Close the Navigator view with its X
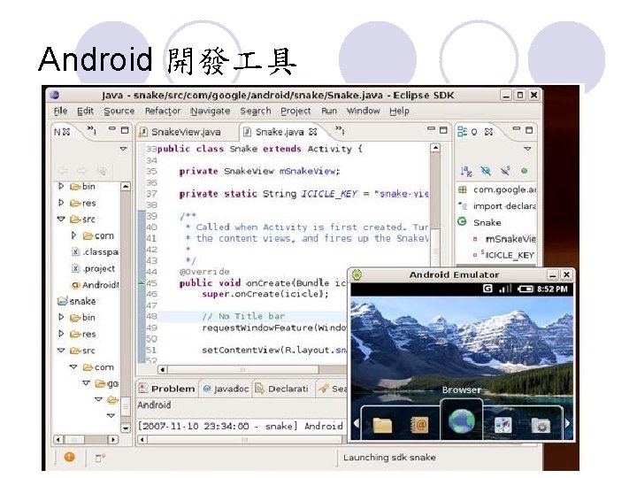The image size is (637, 478). pos(66,132)
